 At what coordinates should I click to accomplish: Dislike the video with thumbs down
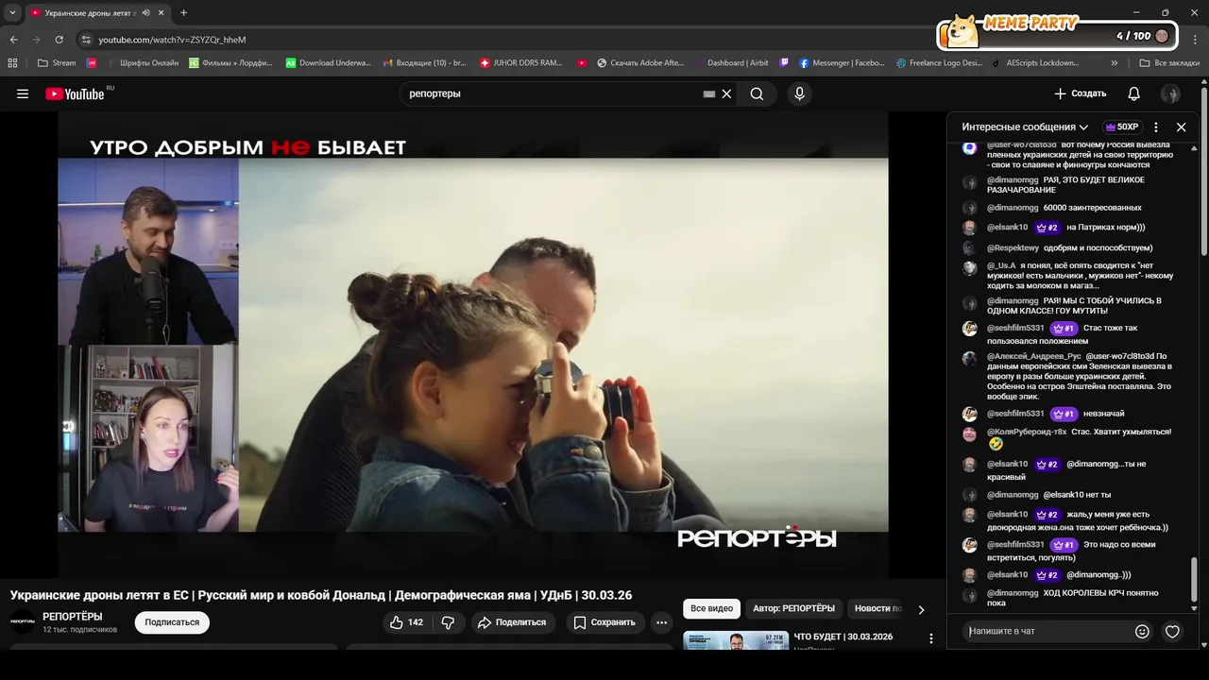tap(448, 622)
